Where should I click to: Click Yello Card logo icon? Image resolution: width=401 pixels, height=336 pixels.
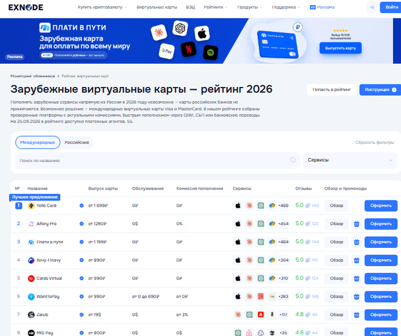[31, 205]
